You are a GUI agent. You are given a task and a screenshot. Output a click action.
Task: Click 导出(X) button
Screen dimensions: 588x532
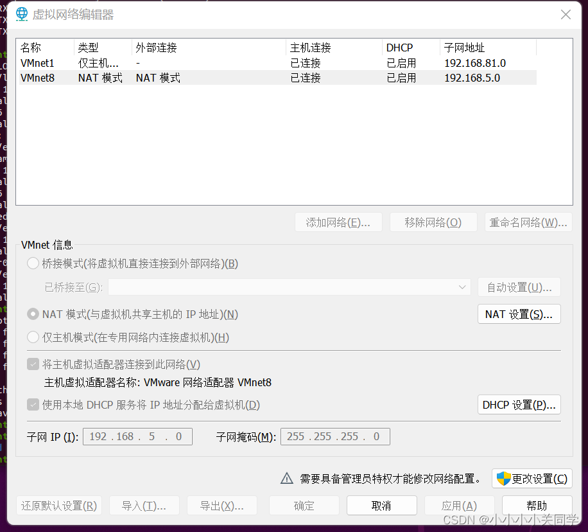click(222, 506)
